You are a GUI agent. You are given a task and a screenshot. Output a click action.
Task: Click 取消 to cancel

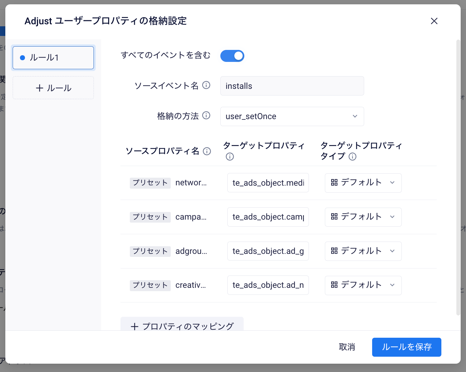tap(347, 347)
